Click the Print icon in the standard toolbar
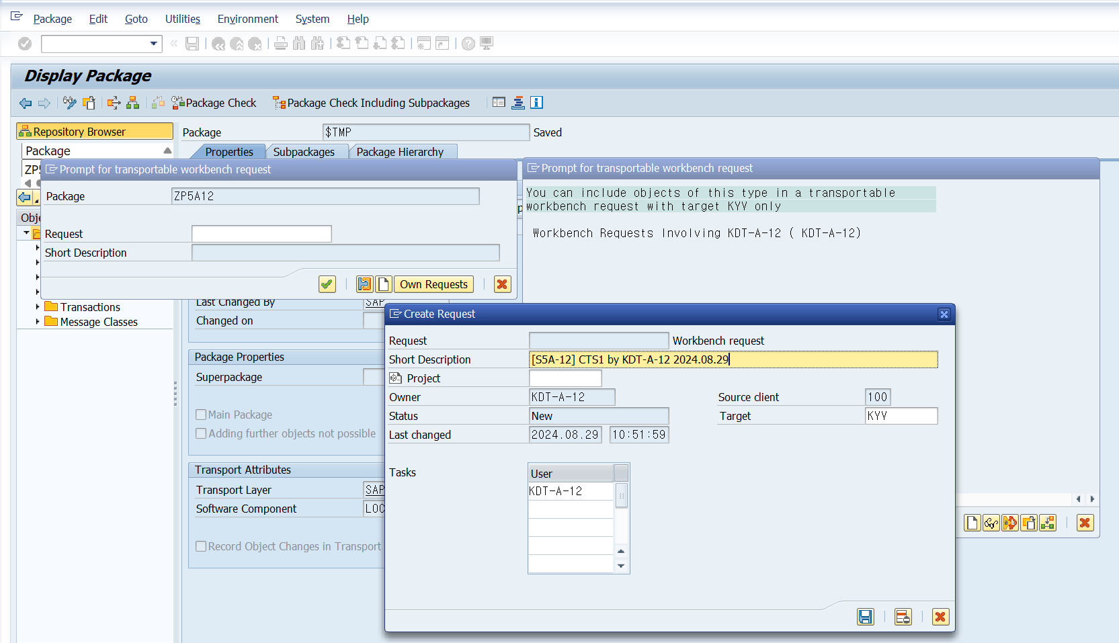The width and height of the screenshot is (1119, 643). click(281, 44)
